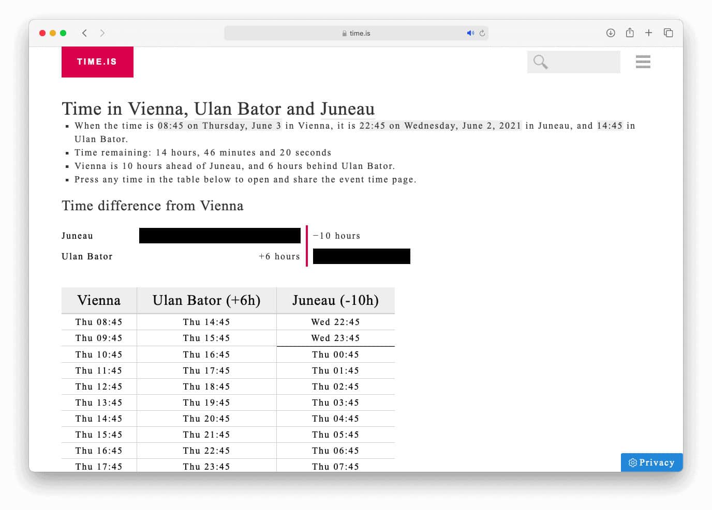Select the Vienna column header
This screenshot has height=510, width=712.
(99, 300)
